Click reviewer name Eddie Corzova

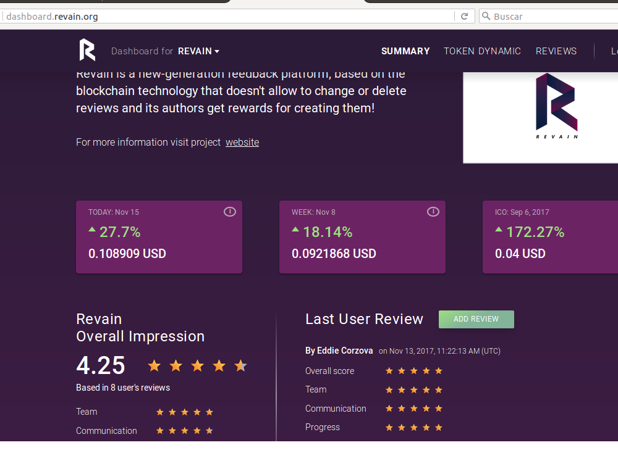tap(345, 351)
